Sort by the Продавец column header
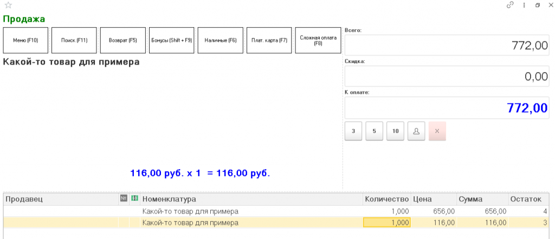Image resolution: width=555 pixels, height=239 pixels. 61,199
